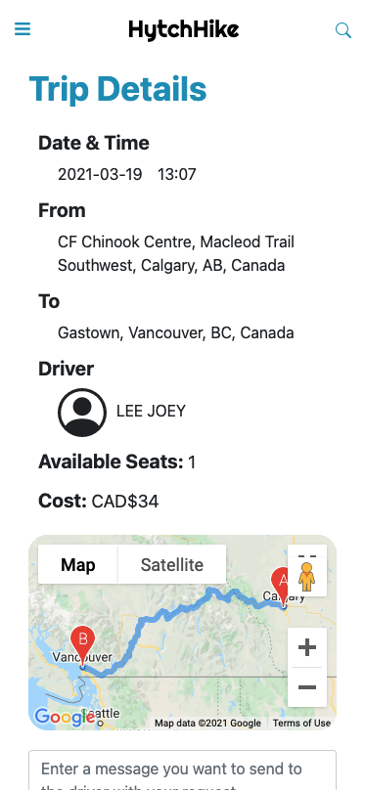Open the Google logo on the map
Viewport: 365px width, 790px height.
[x=61, y=717]
